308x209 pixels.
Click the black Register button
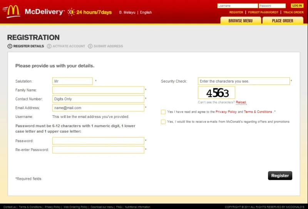[x=280, y=176]
